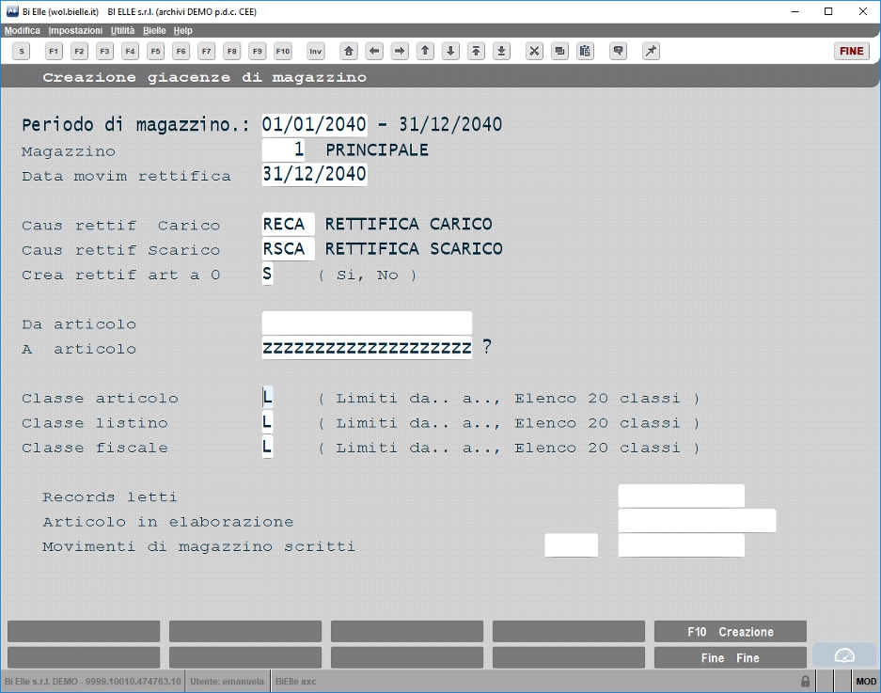Click the speech bubble comment icon

point(618,51)
